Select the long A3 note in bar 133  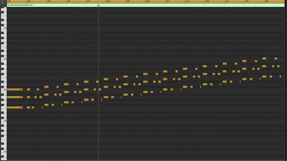tap(15, 97)
